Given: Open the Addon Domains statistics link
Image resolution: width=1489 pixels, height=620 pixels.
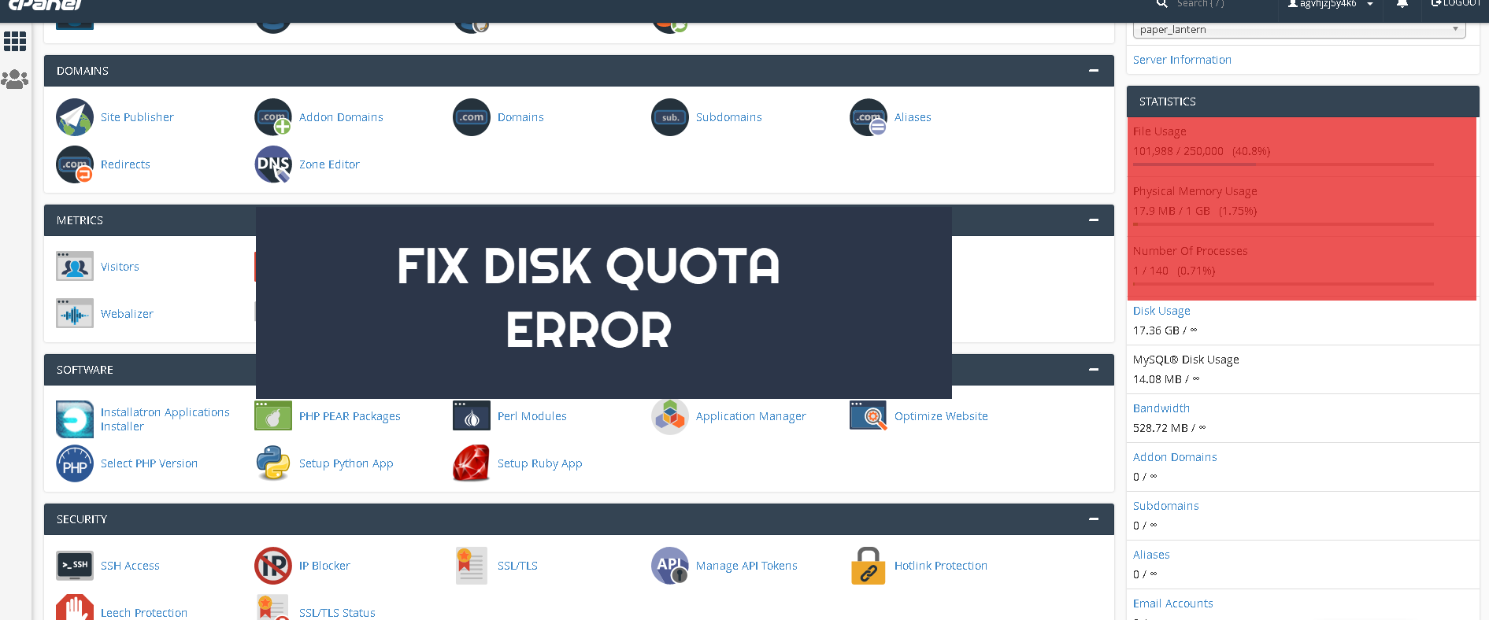Looking at the screenshot, I should point(1175,457).
